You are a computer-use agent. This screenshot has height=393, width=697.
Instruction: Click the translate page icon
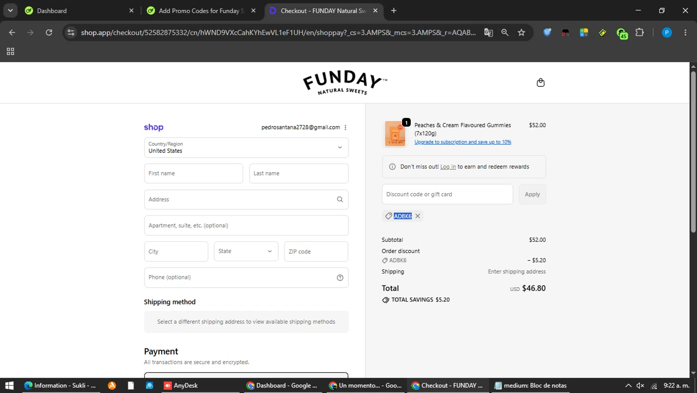tap(488, 32)
